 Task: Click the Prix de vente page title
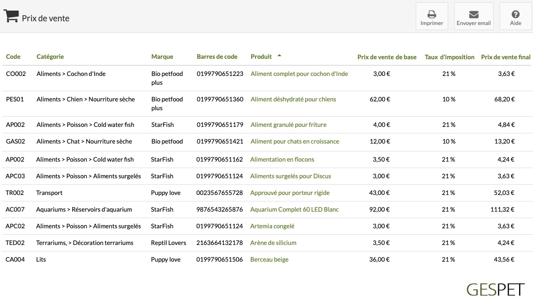(45, 19)
